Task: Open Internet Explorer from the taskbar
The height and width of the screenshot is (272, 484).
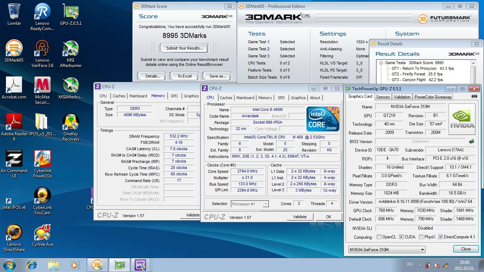Action: pyautogui.click(x=32, y=265)
